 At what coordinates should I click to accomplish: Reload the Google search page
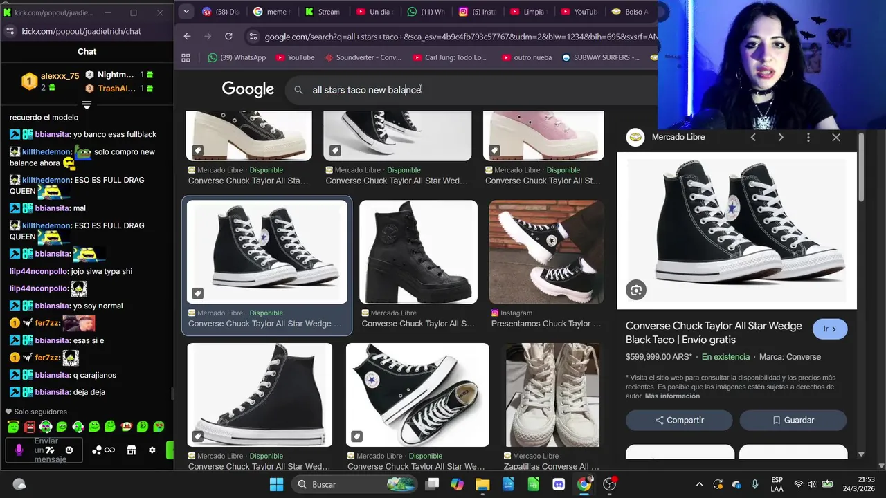(x=228, y=36)
